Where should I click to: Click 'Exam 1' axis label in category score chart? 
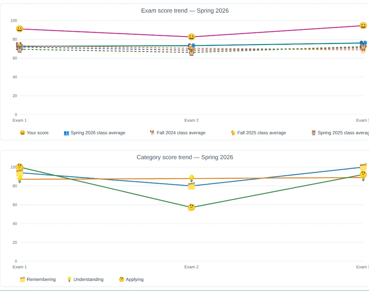click(x=20, y=267)
